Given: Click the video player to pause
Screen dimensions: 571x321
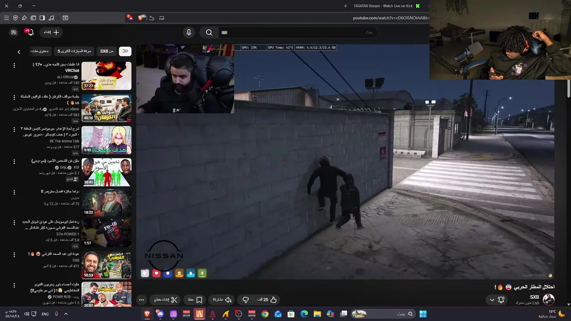Looking at the screenshot, I should click(x=345, y=161).
